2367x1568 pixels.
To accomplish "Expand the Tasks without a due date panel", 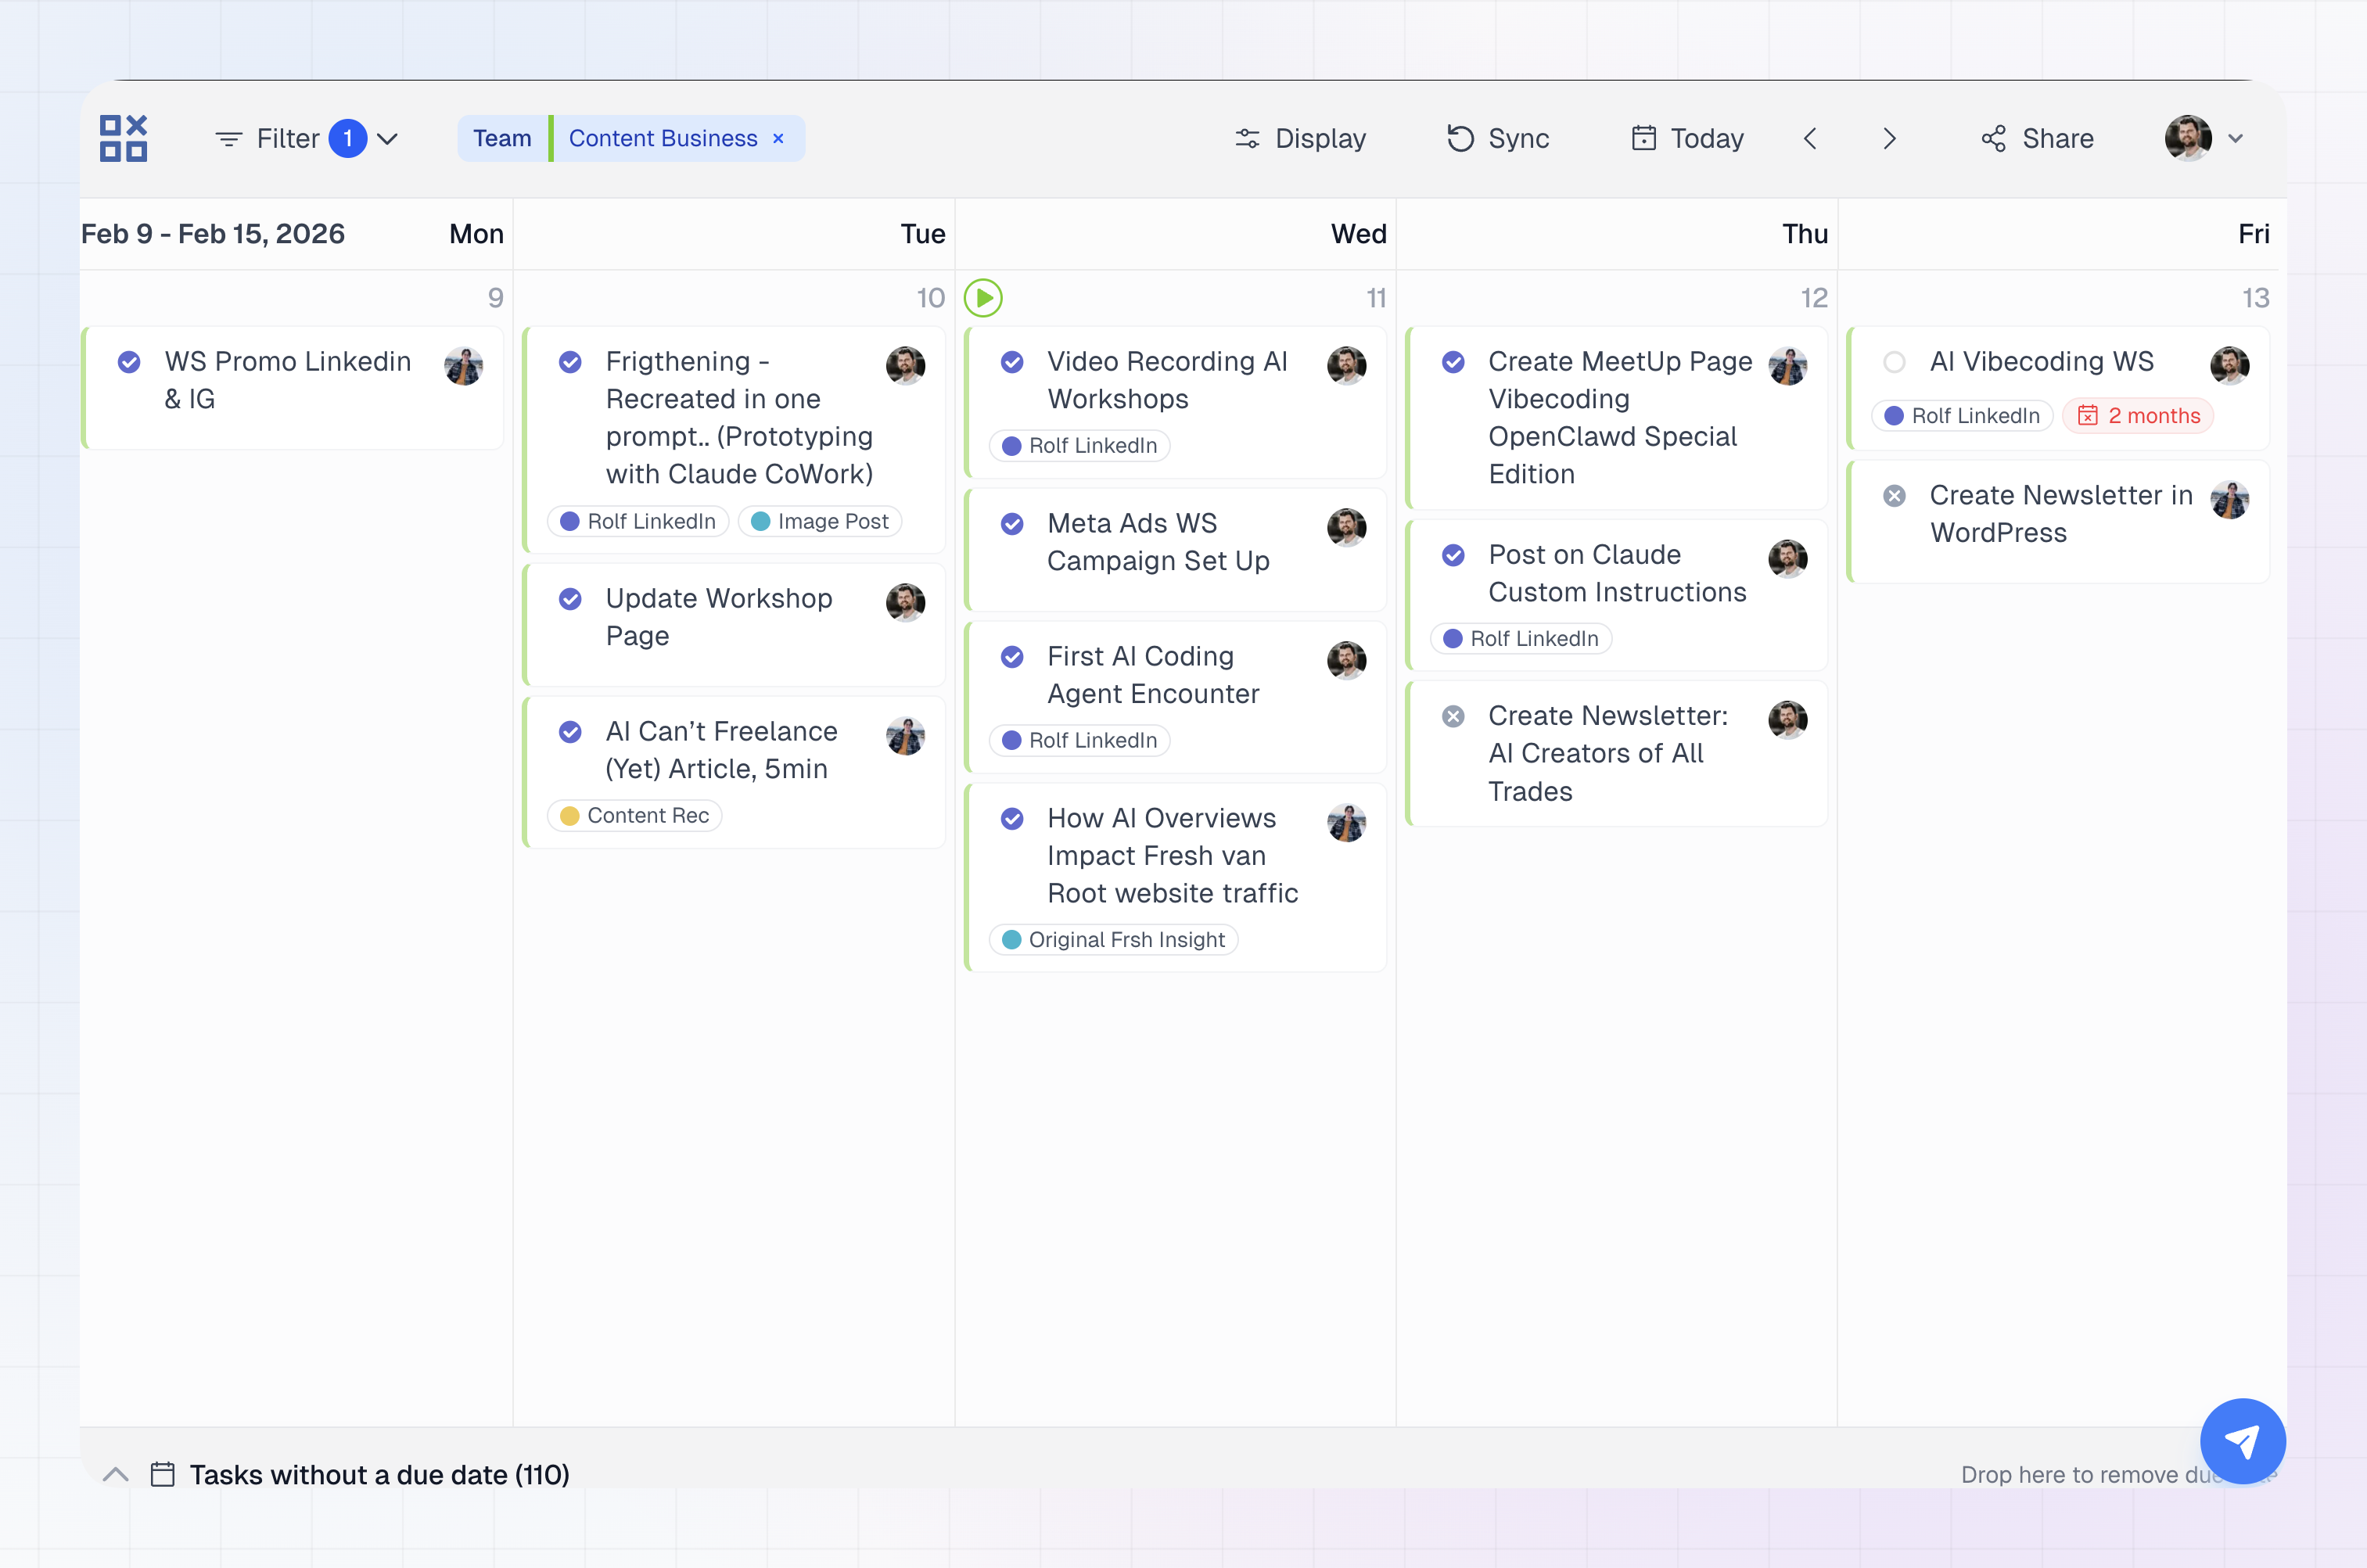I will [x=116, y=1475].
